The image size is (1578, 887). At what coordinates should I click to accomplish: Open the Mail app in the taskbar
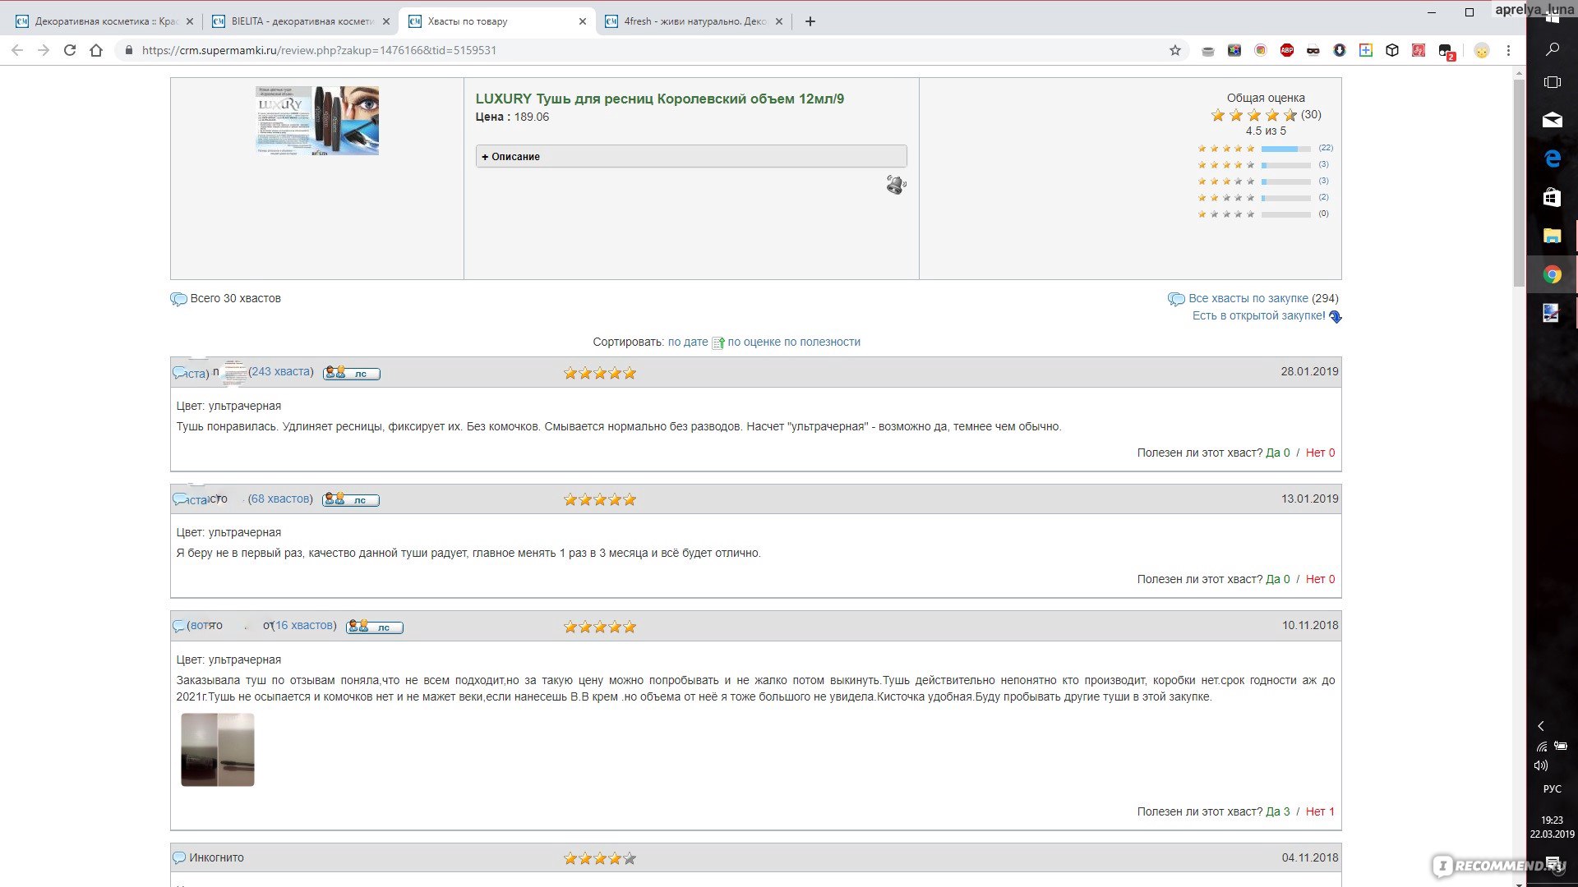click(1553, 120)
